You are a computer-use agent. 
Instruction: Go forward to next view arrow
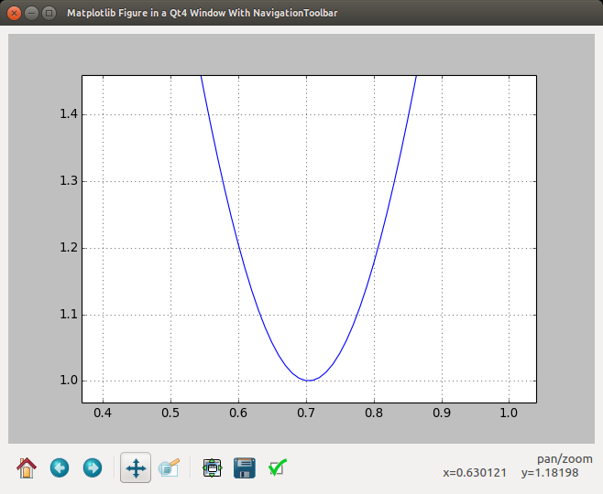[93, 467]
